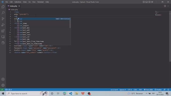171x96 pixels.
Task: Click the Prettier status item
Action: tap(158, 90)
